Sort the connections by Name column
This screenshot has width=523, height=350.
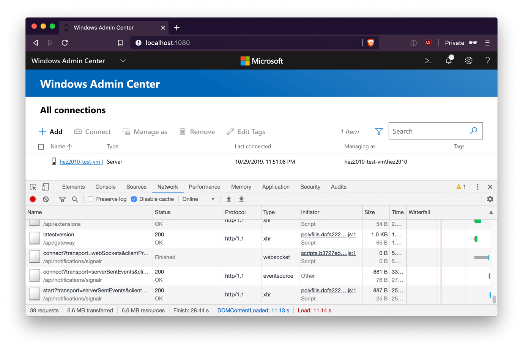(x=61, y=147)
